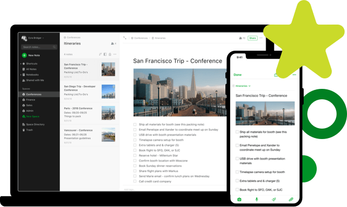Select the Conferences space in sidebar

click(39, 94)
